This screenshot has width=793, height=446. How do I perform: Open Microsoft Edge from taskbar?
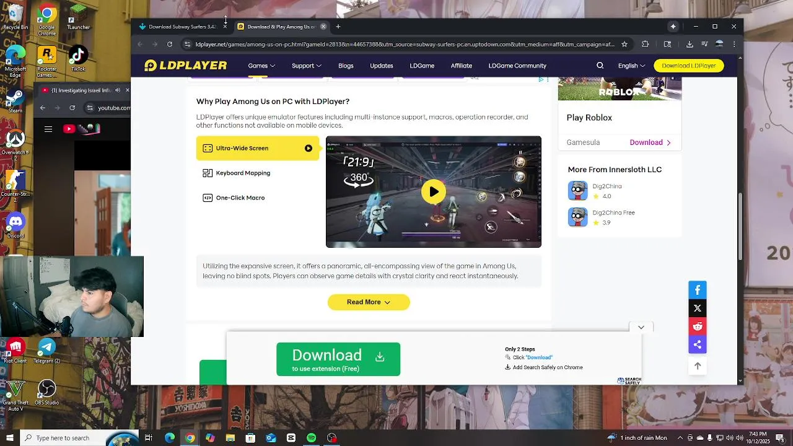click(x=170, y=438)
